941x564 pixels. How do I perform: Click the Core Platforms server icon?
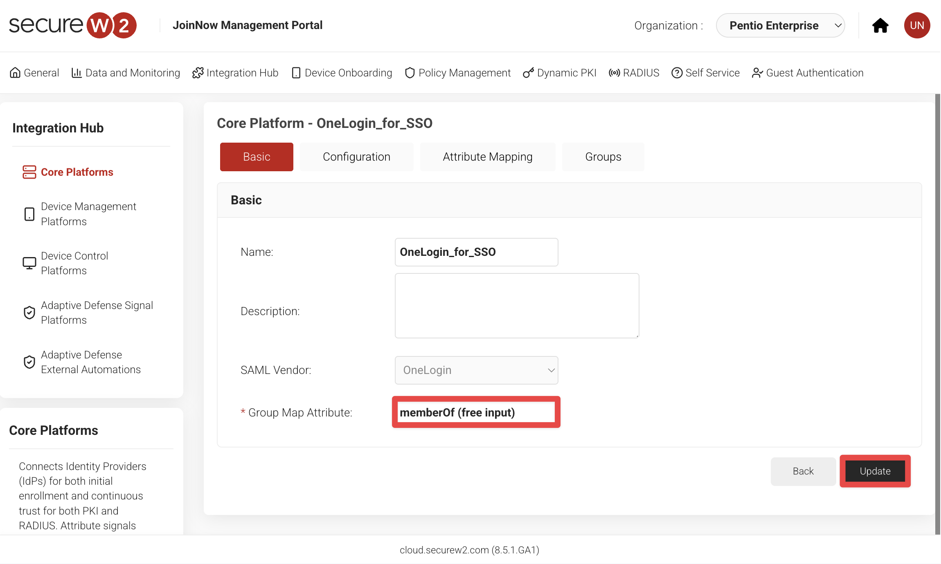pyautogui.click(x=29, y=172)
